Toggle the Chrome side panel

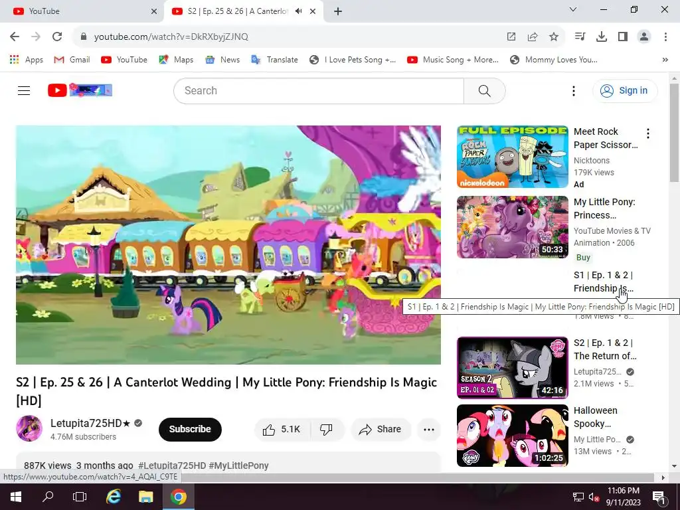(623, 37)
